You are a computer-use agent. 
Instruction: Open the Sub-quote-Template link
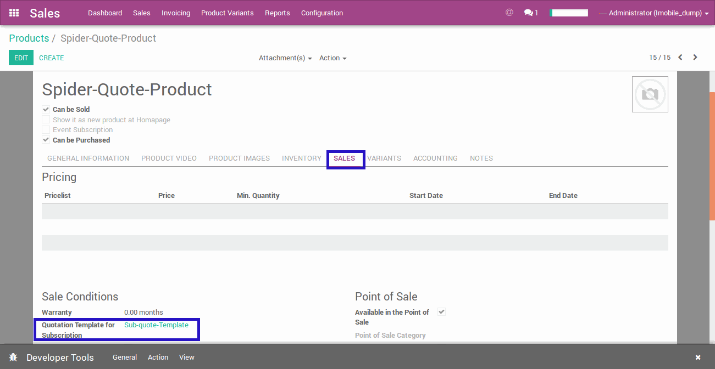pos(156,325)
